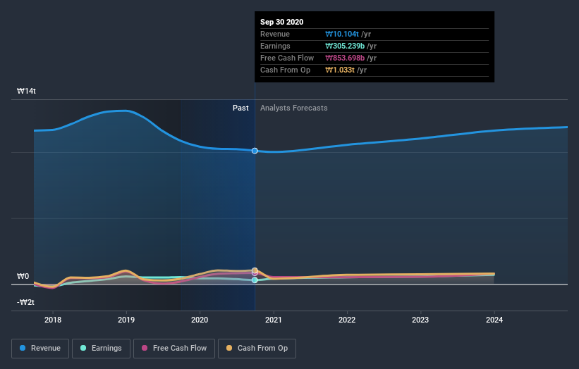Screen dimensions: 579x369
Task: Select the 2020 x-axis label
Action: tap(200, 320)
